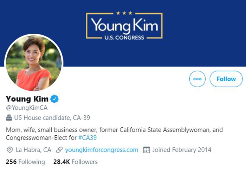View the 28.4K Followers list
Image resolution: width=246 pixels, height=169 pixels.
(x=76, y=162)
